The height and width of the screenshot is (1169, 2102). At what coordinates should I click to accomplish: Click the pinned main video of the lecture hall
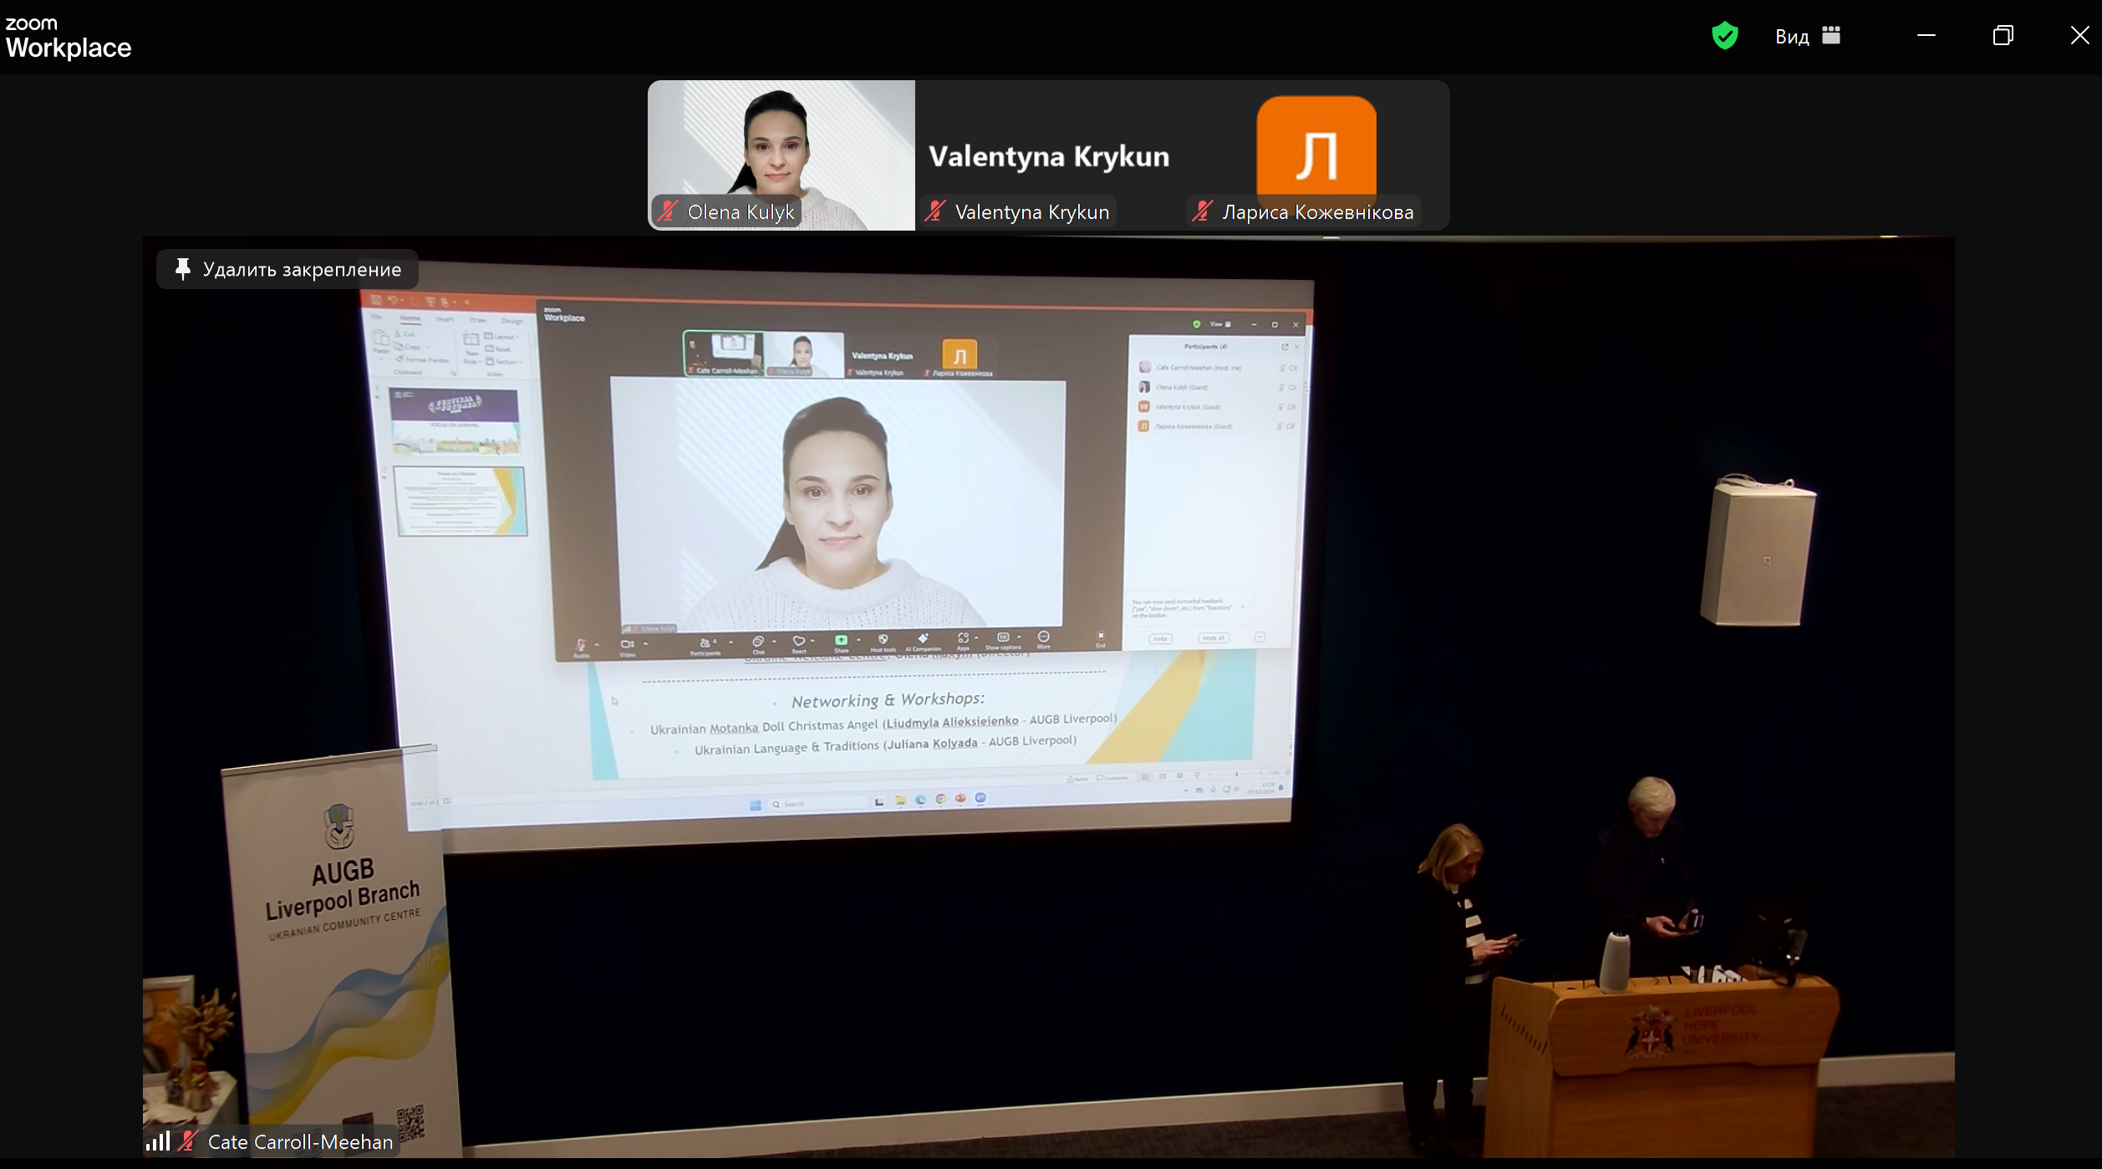[x=1049, y=697]
